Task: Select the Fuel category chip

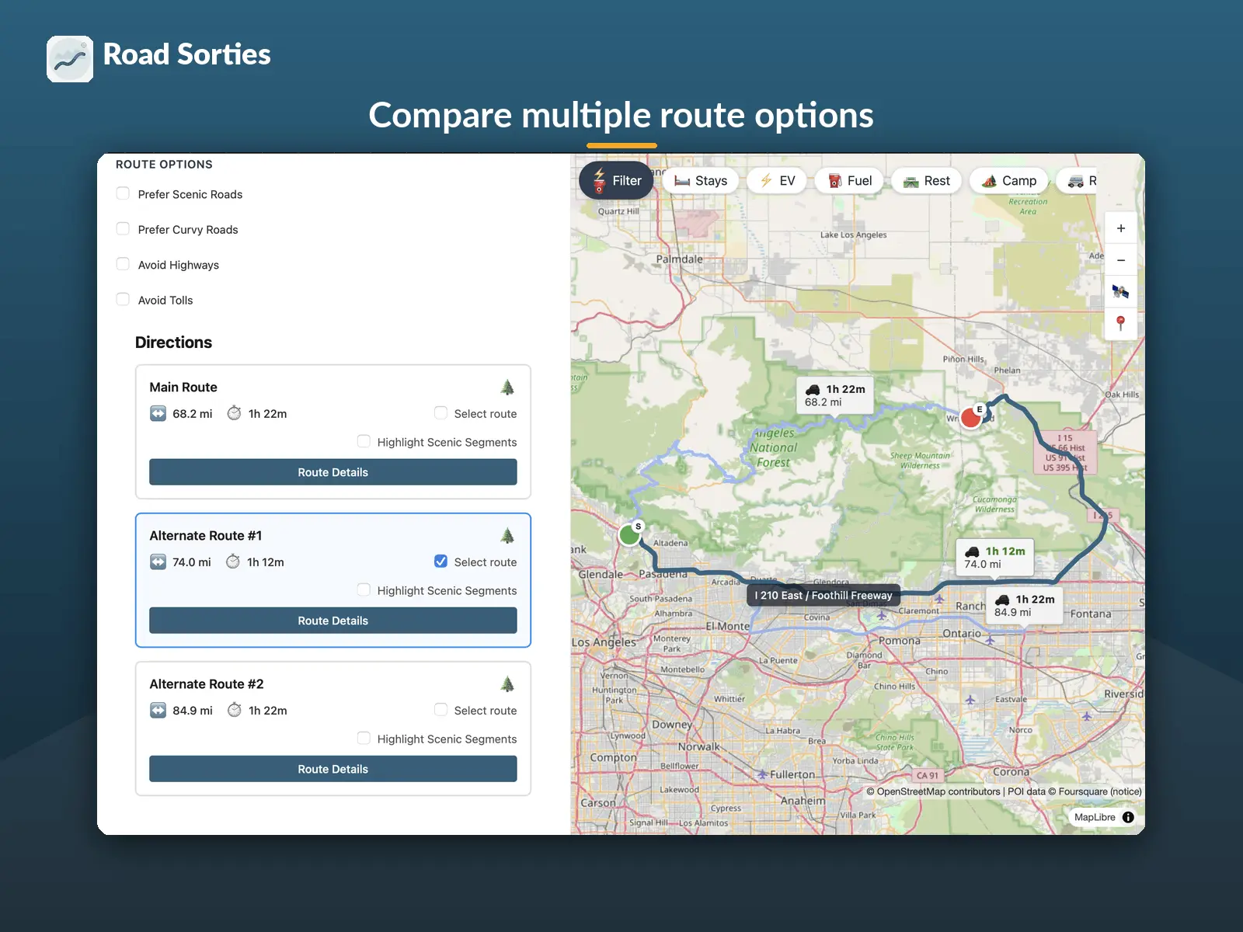Action: pyautogui.click(x=849, y=180)
